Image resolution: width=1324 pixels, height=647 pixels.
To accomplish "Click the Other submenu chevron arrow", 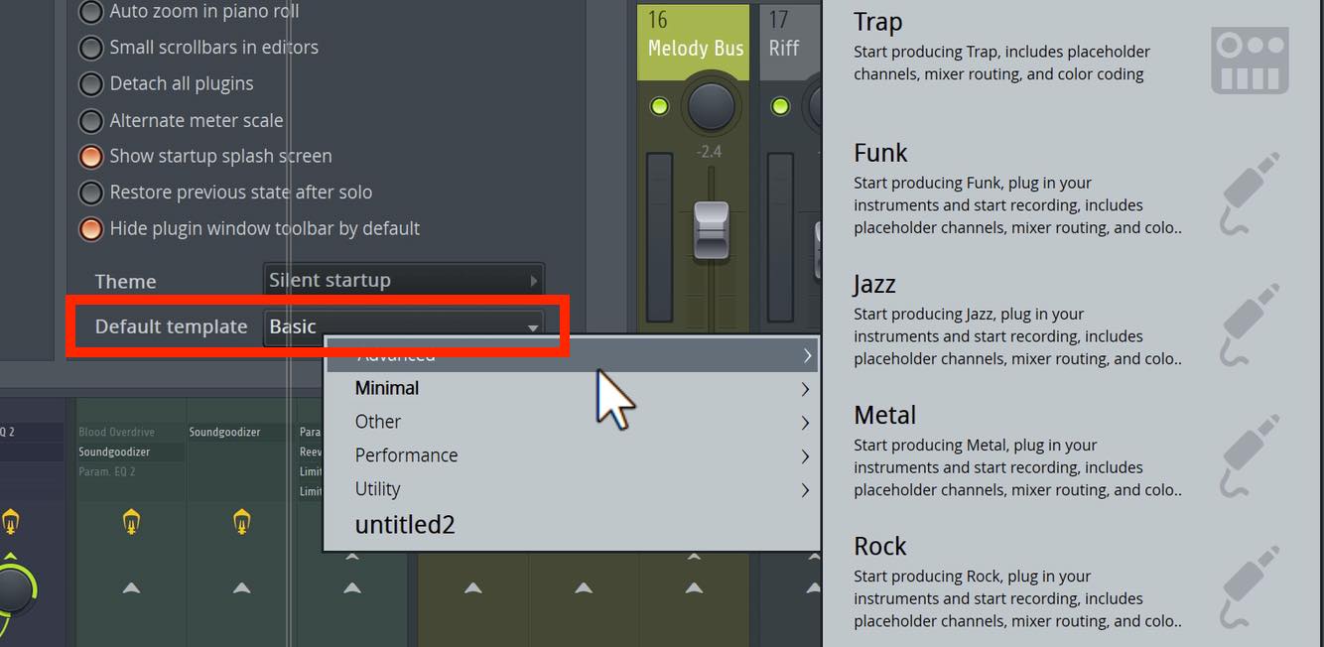I will coord(805,423).
